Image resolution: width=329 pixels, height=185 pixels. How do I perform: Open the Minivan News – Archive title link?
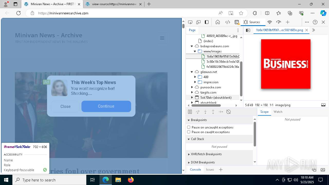[x=49, y=35]
